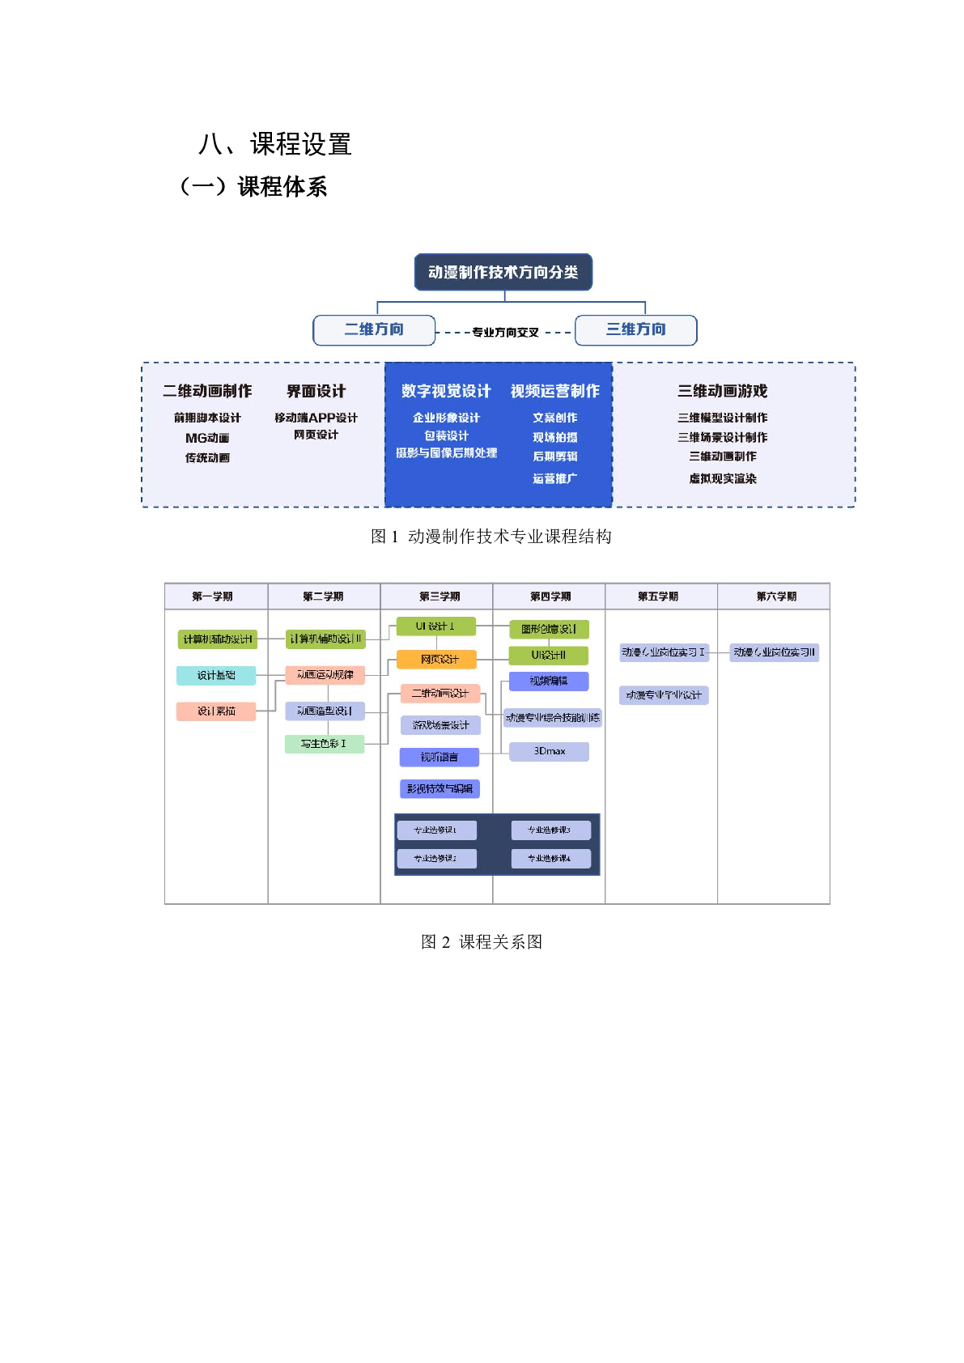Viewport: 964px width, 1363px height.
Task: Click the 动漫制作技术方向分类 title box
Action: point(503,272)
